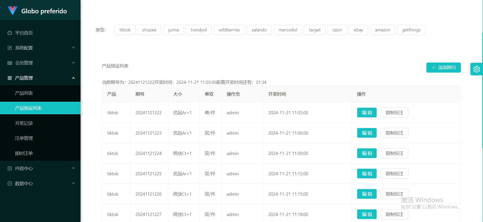Filter by wildberries type

click(229, 30)
